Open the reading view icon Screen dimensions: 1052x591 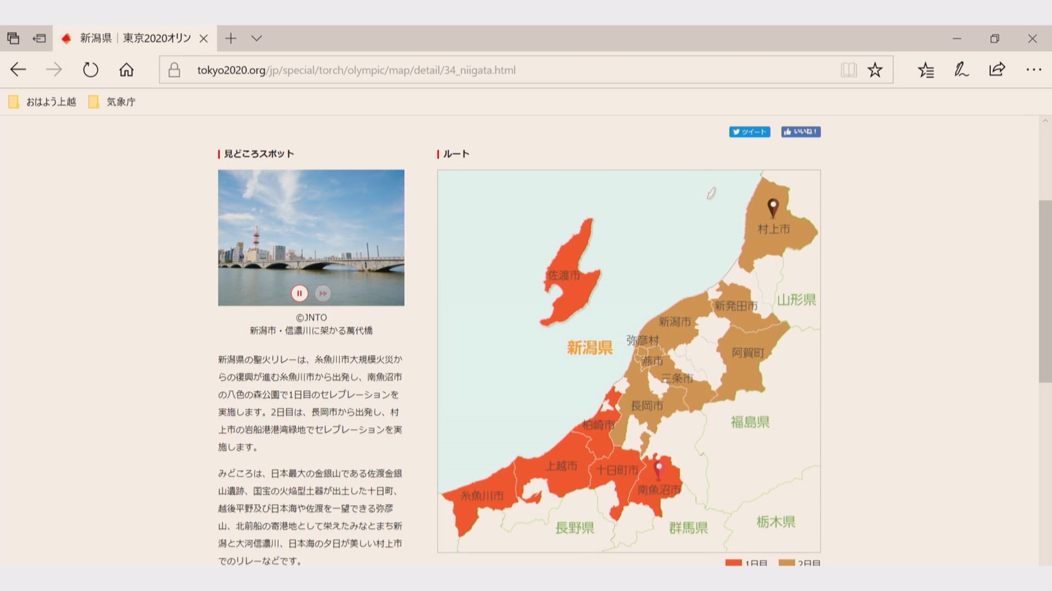(848, 69)
